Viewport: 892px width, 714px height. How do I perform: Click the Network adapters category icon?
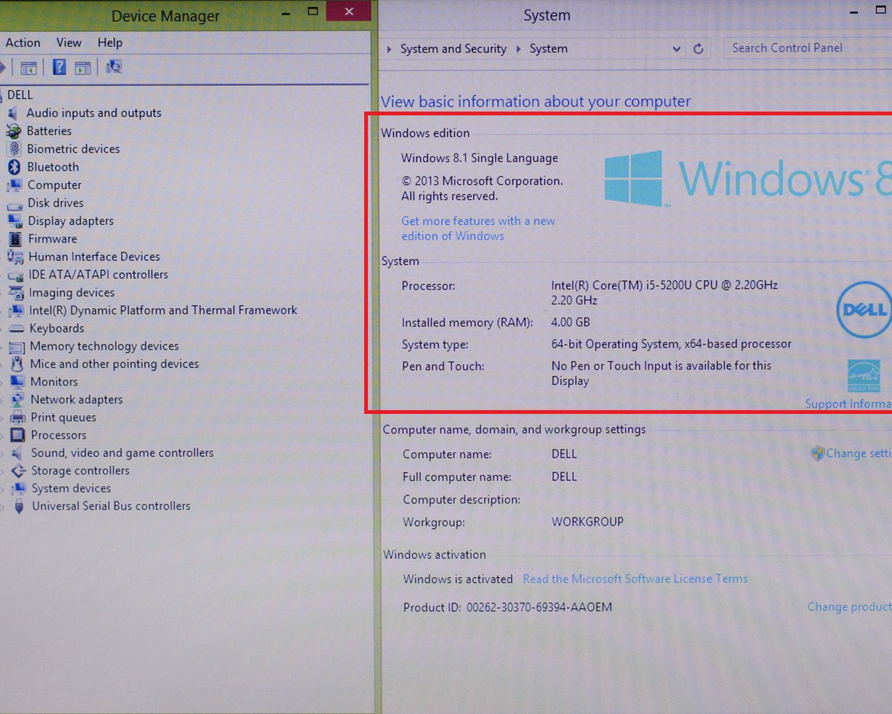pos(18,399)
